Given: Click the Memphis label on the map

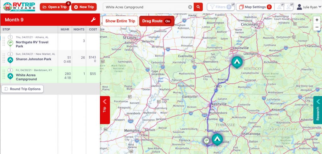Looking at the screenshot, I should (132, 131).
